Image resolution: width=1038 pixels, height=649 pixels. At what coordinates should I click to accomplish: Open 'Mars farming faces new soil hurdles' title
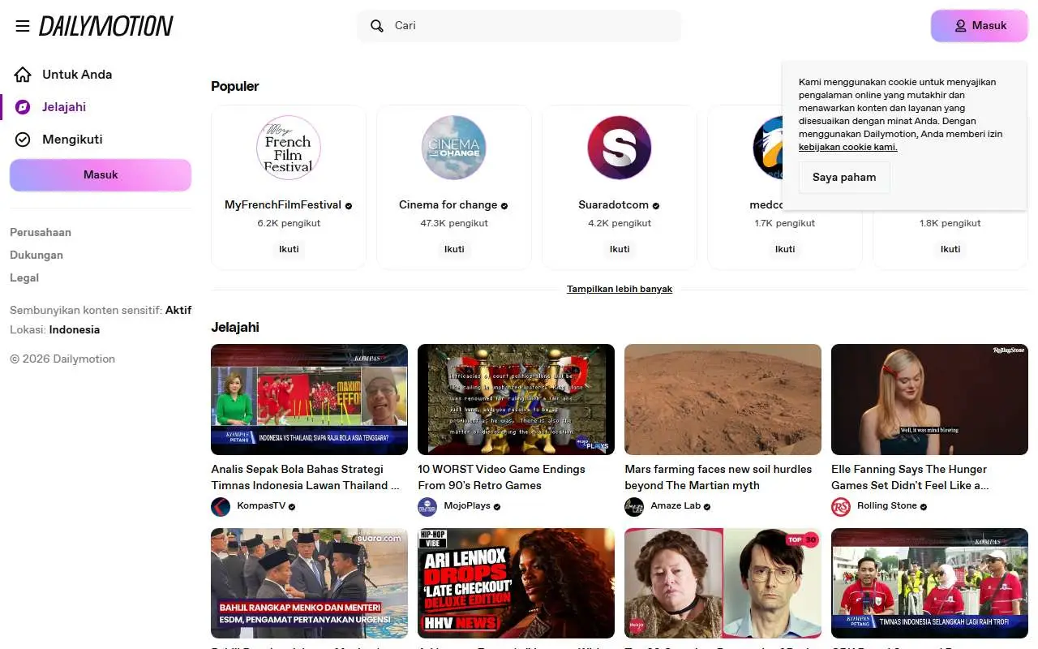coord(718,477)
